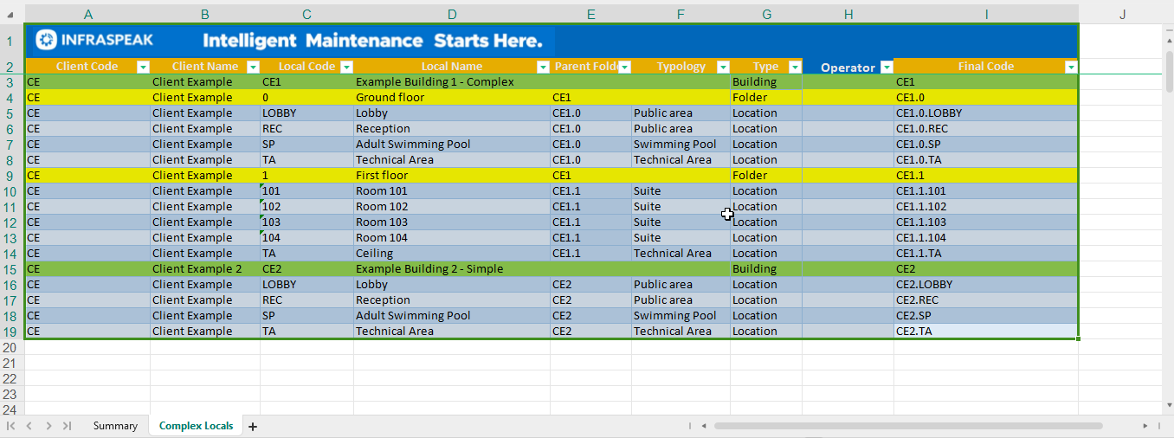This screenshot has height=438, width=1174.
Task: Select cell 'CE1.0.SP'
Action: point(986,145)
